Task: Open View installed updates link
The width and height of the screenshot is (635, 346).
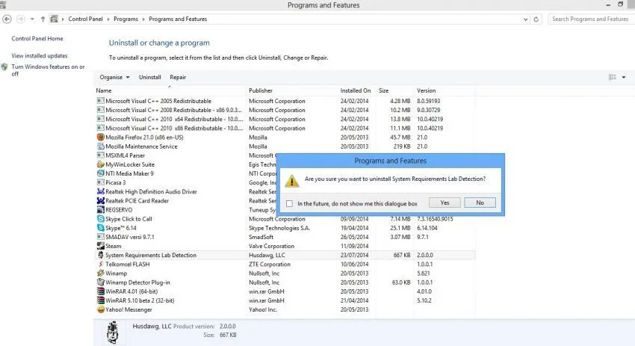Action: click(x=40, y=55)
